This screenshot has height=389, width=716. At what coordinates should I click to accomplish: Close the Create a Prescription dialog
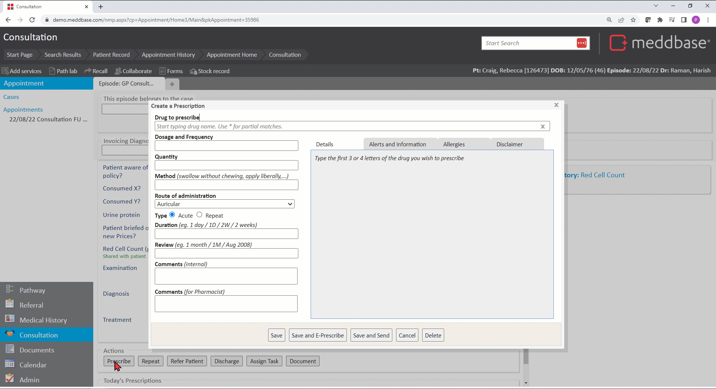tap(556, 105)
